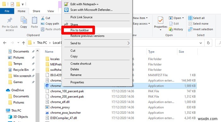The image size is (221, 122).
Task: Expand the Properties dropdown arrow
Action: (x=160, y=30)
